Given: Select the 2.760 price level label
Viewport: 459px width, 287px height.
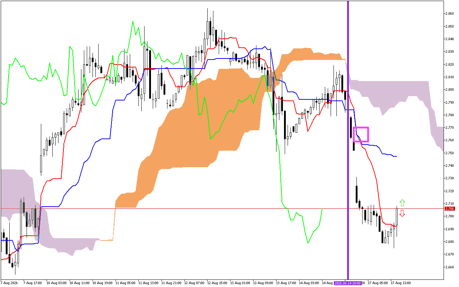Looking at the screenshot, I should [449, 140].
